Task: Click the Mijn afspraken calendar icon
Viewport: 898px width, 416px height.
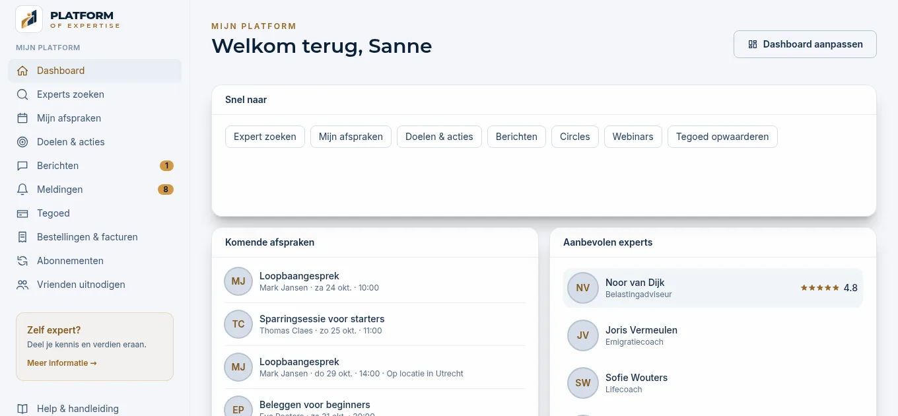Action: coord(22,118)
